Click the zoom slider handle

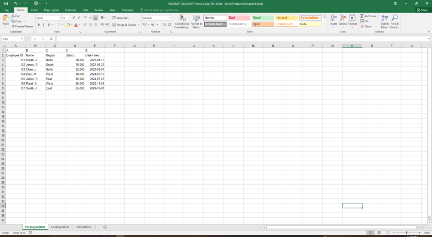click(406, 233)
